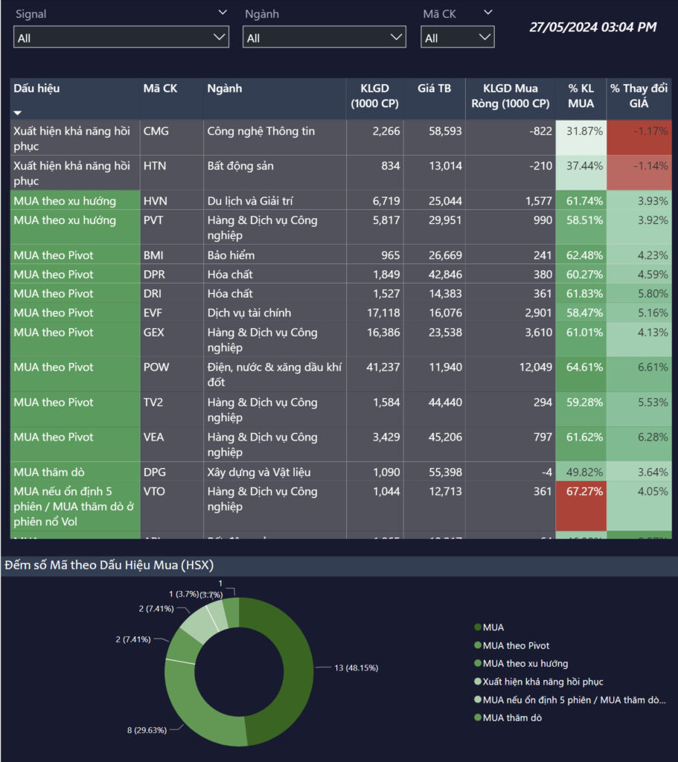Select the POW ticker cell in the table
The height and width of the screenshot is (762, 678).
click(x=156, y=367)
